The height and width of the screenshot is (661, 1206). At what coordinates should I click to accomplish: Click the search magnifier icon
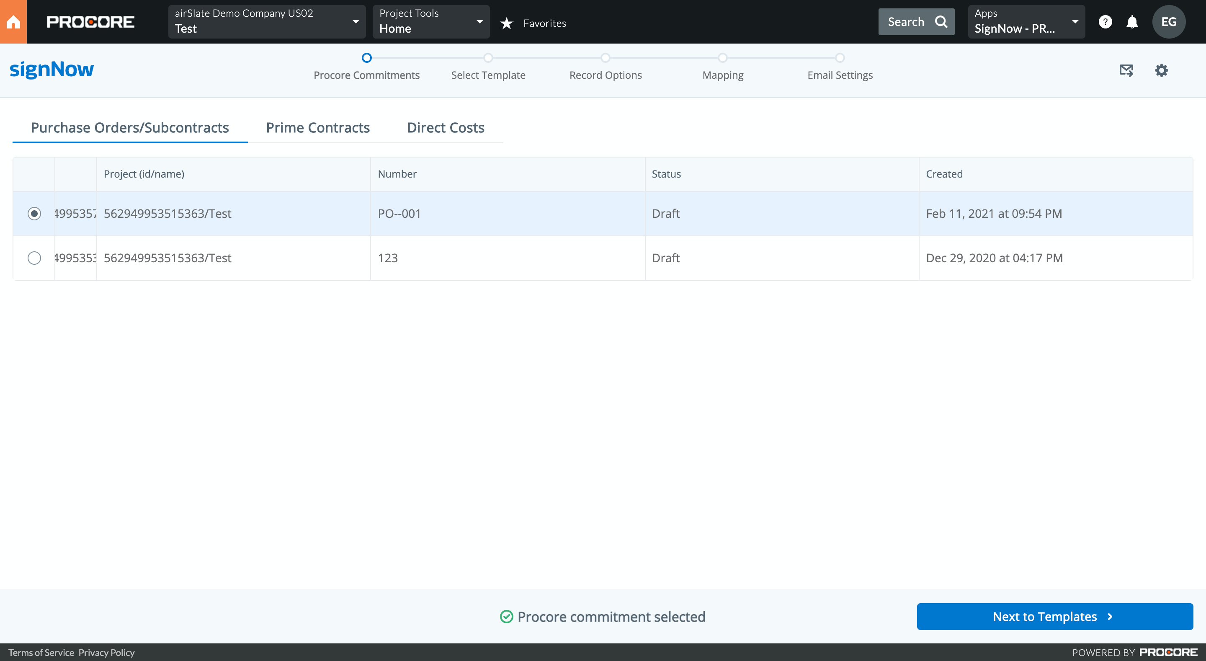click(x=941, y=21)
